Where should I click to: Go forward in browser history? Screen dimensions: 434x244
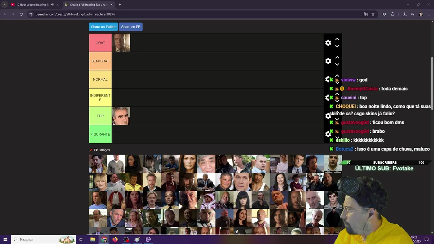13,14
